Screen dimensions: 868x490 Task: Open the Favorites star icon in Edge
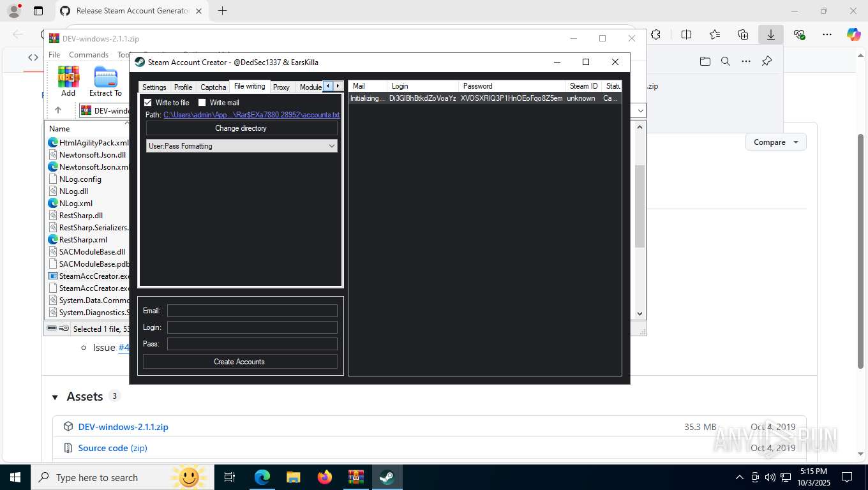click(x=715, y=35)
